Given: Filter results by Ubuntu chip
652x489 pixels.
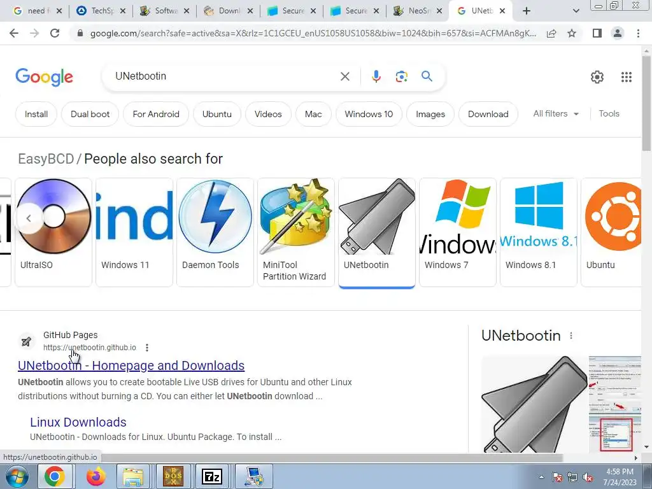Looking at the screenshot, I should (x=217, y=114).
